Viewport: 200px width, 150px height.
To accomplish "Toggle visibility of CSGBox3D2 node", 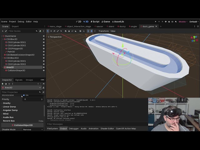I will coord(44,58).
